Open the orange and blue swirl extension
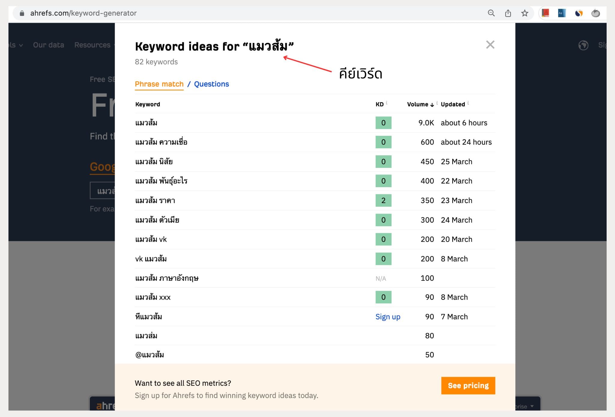 [579, 13]
